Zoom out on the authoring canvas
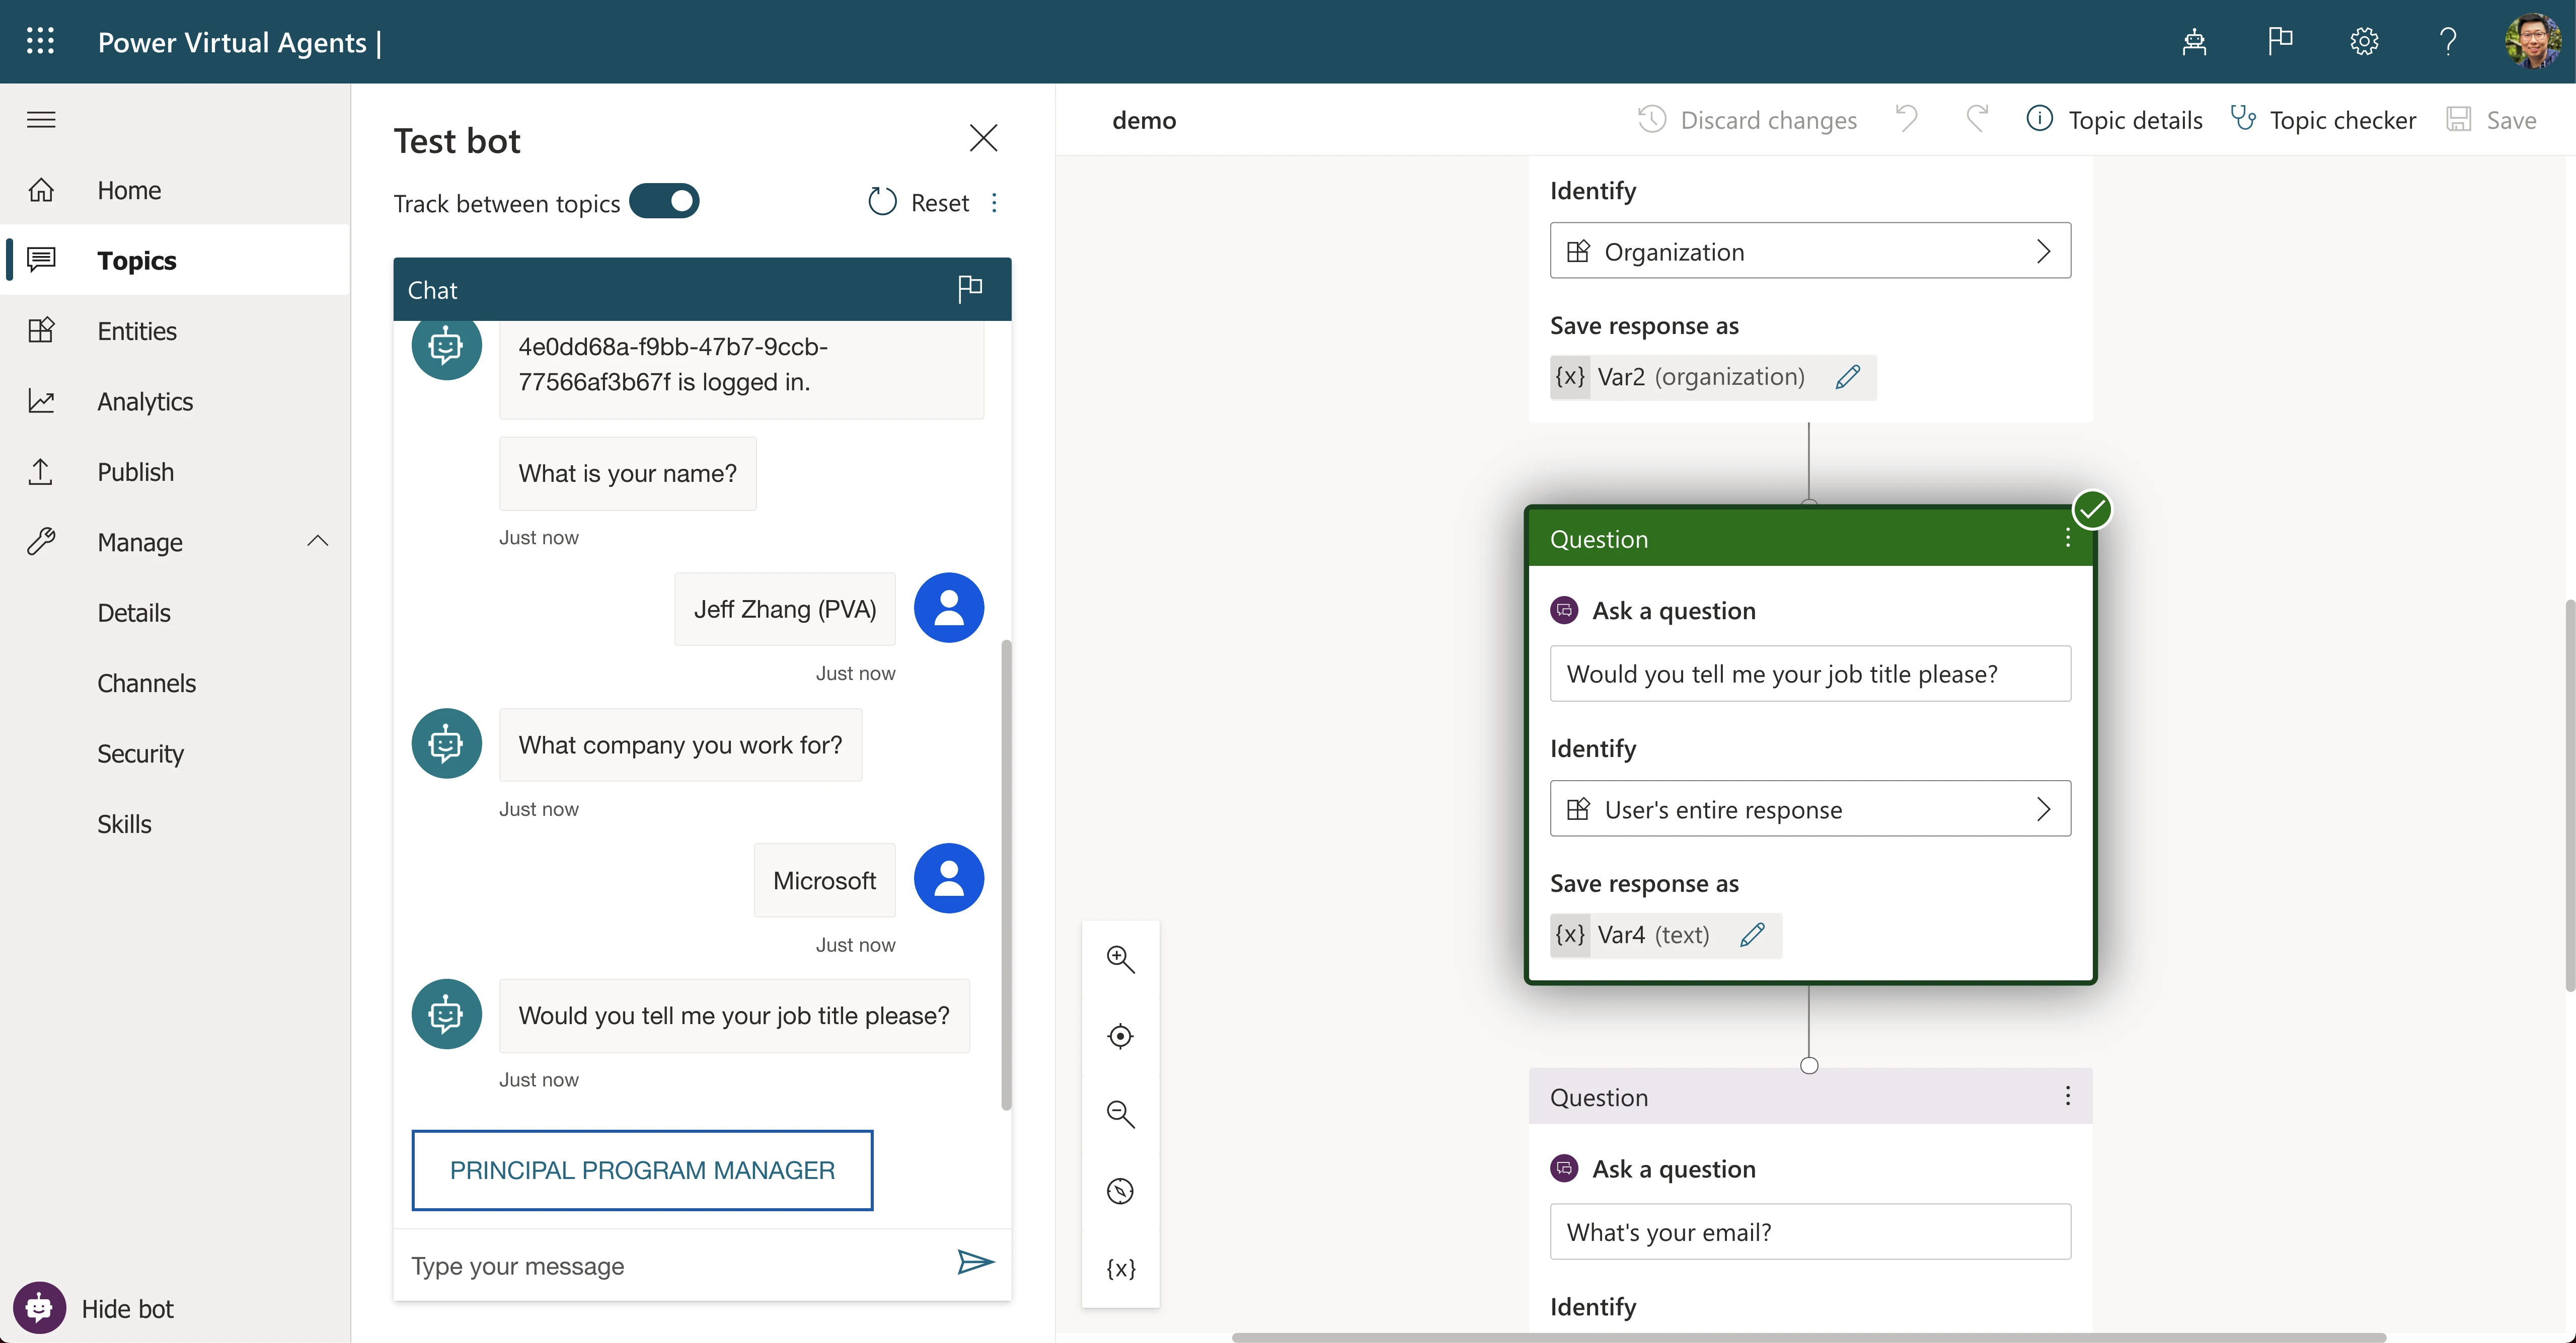 click(x=1120, y=1113)
